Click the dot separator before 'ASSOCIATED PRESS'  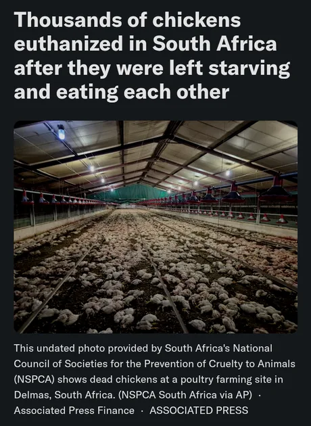[142, 411]
